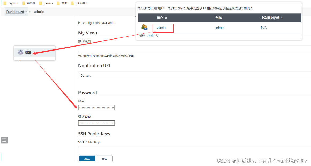Open the admin user ID link
311x166 pixels.
point(161,27)
